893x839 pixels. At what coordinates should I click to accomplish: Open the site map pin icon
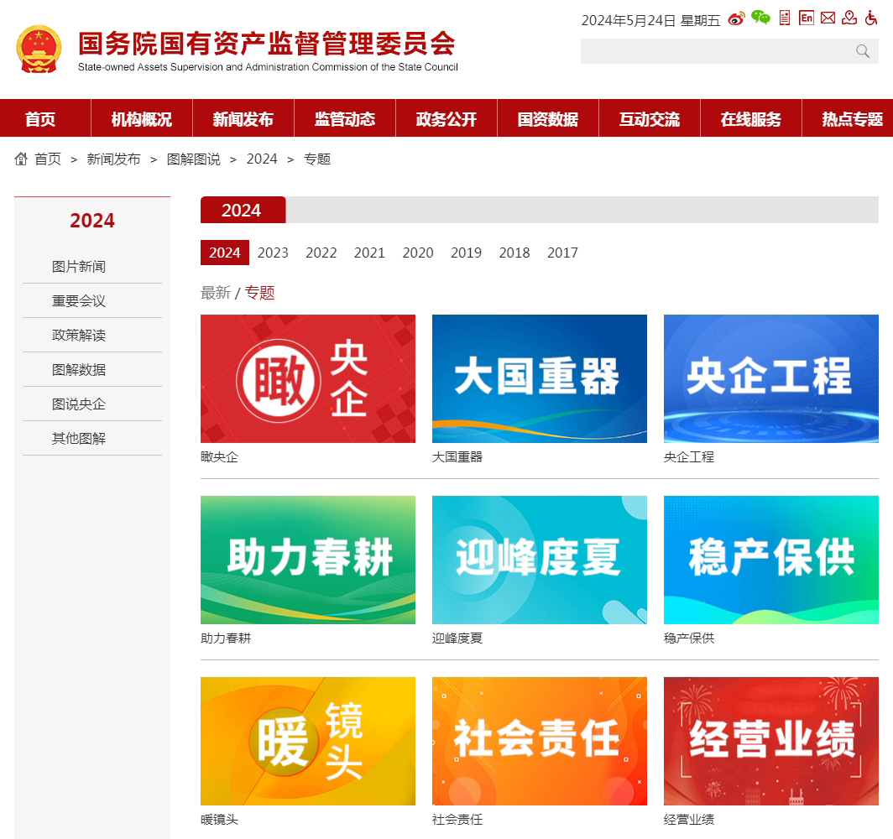[x=849, y=18]
